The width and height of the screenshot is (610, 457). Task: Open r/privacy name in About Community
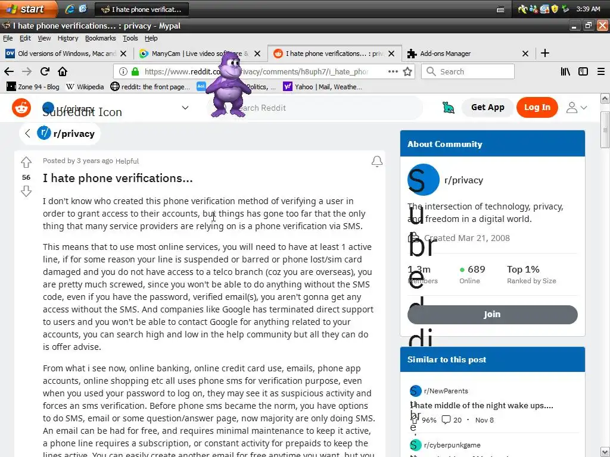pos(463,180)
